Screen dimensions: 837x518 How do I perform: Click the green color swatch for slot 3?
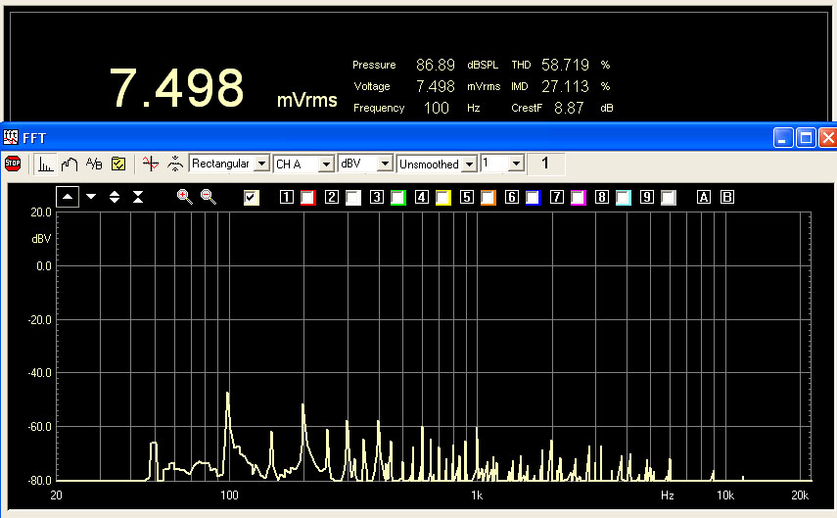tap(398, 198)
